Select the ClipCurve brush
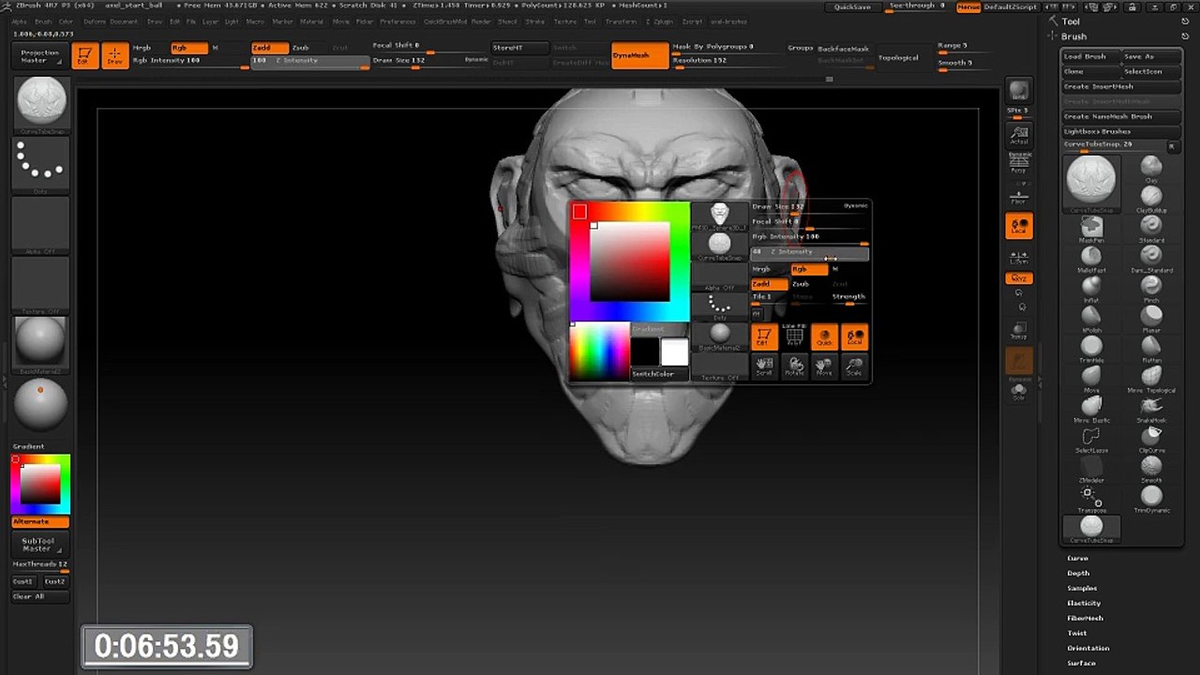This screenshot has width=1200, height=675. pyautogui.click(x=1151, y=438)
